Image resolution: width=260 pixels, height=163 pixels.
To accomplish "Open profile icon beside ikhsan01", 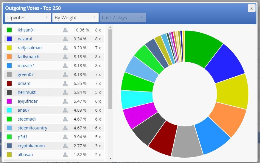I will 65,30.
